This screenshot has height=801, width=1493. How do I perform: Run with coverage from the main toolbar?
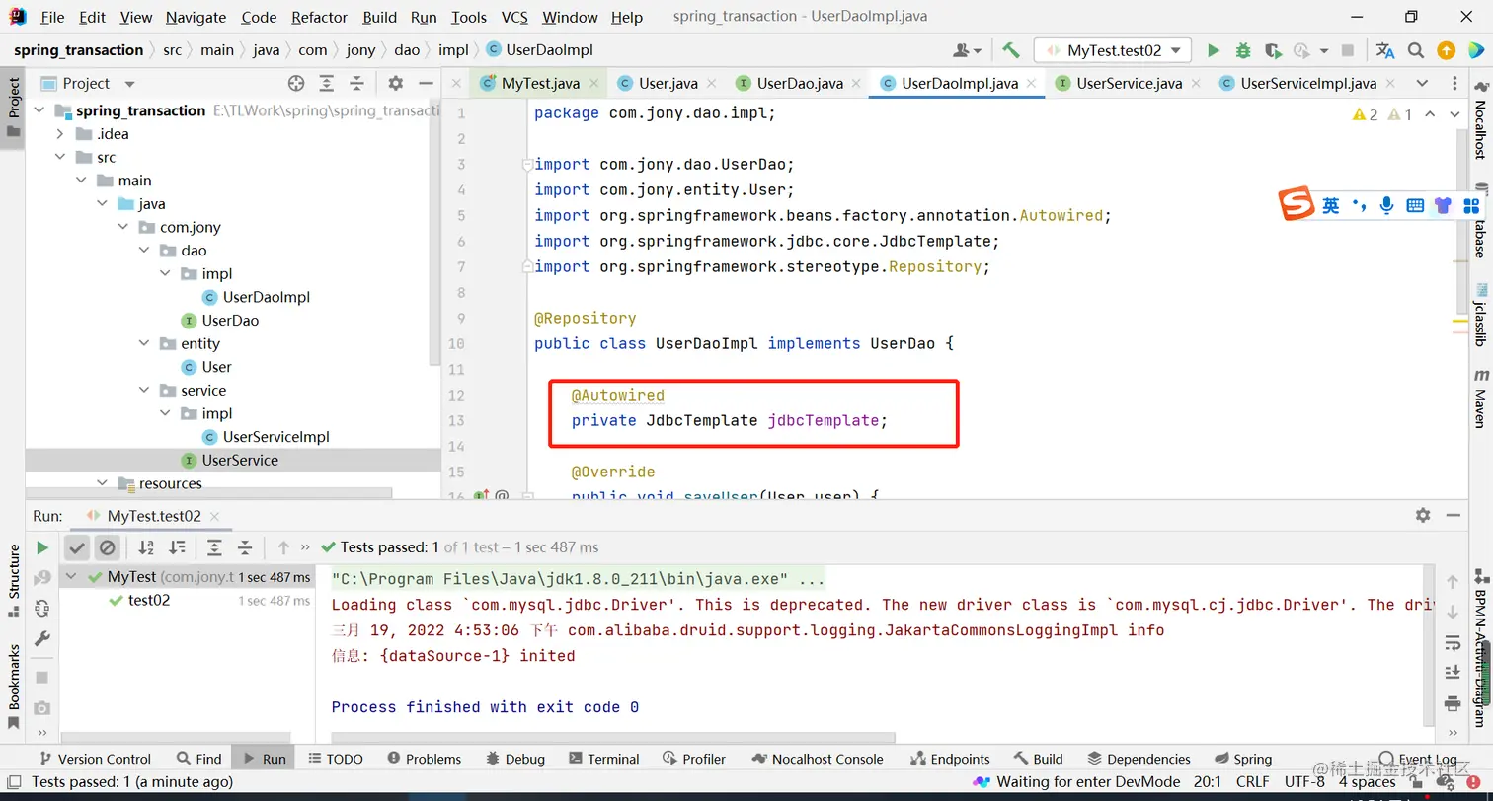1273,50
